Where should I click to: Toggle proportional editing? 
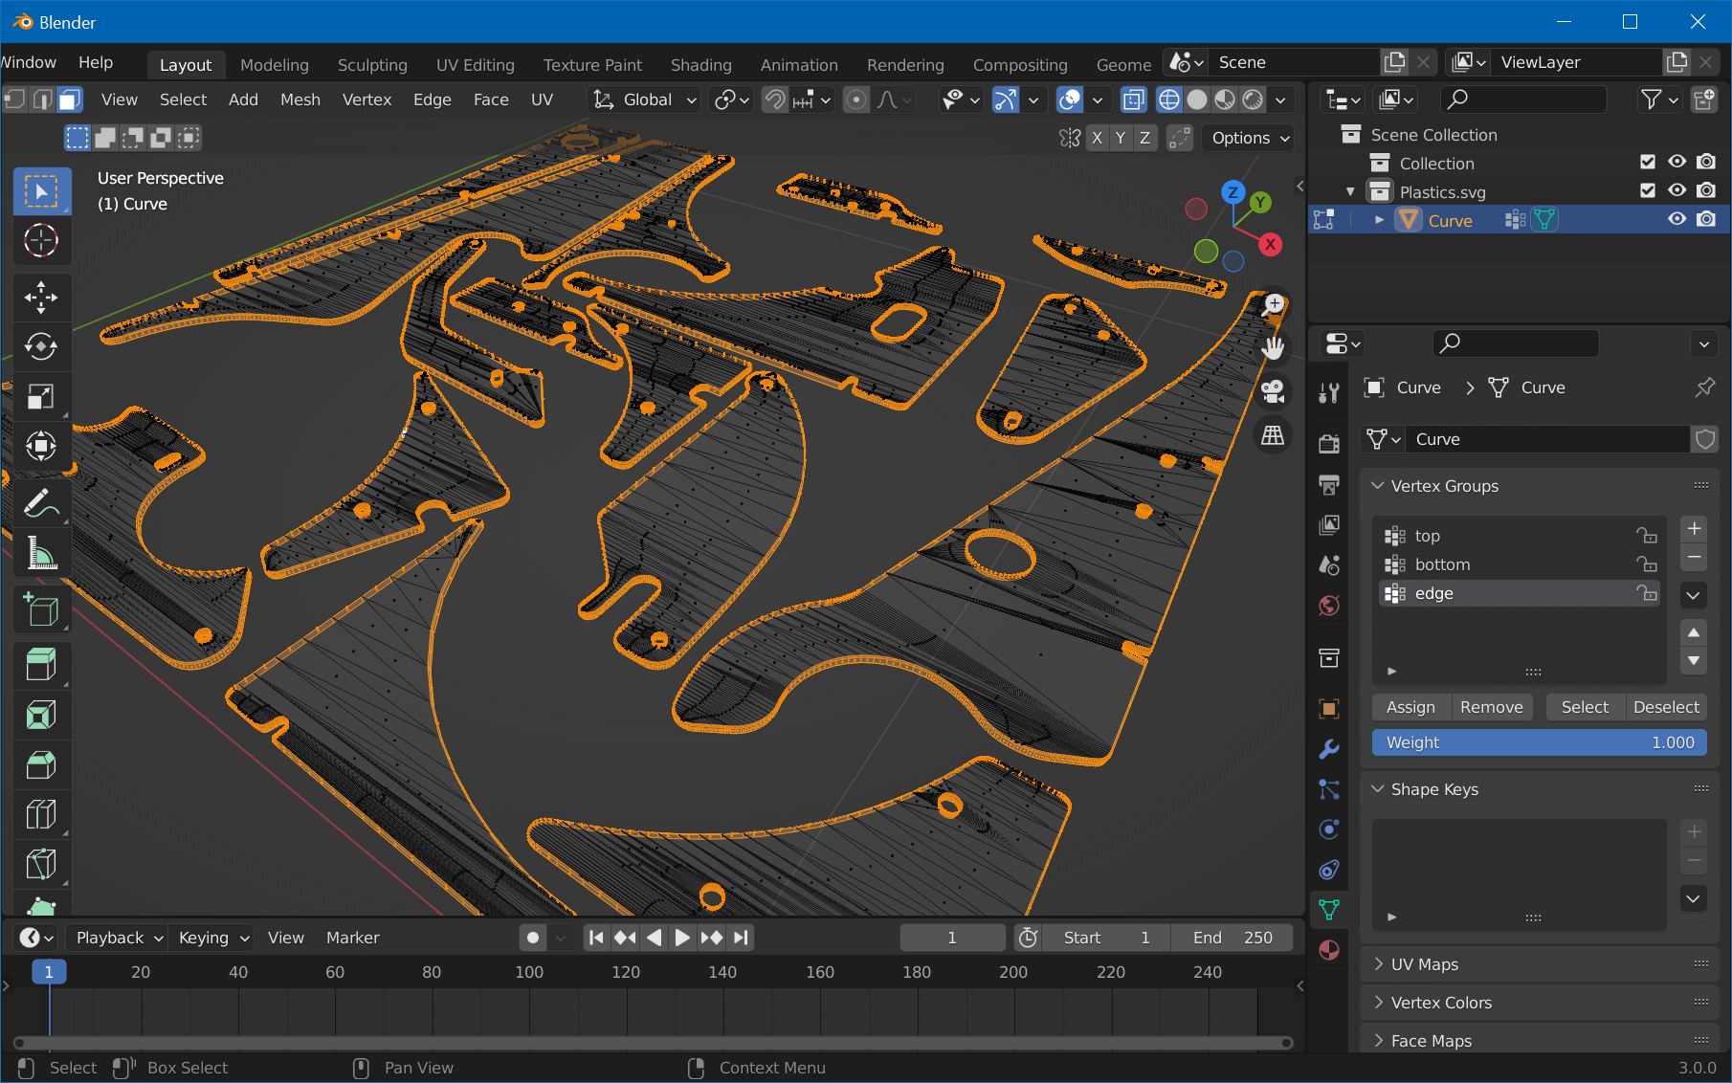pyautogui.click(x=857, y=99)
